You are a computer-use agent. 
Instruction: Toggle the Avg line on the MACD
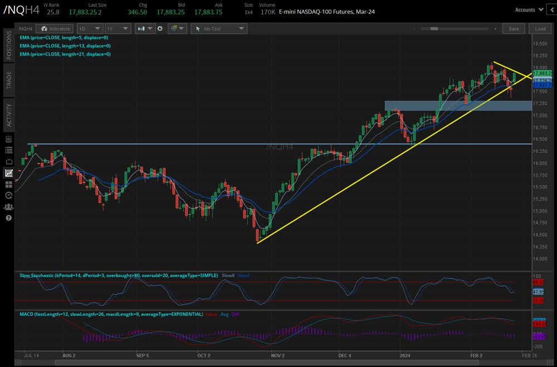(x=225, y=314)
